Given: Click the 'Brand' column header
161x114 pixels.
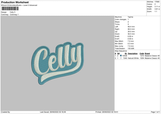Looking at the screenshot, I should (x=147, y=54).
